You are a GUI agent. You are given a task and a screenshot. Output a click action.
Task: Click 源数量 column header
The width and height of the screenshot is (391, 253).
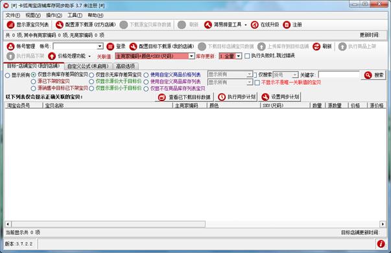coord(337,106)
